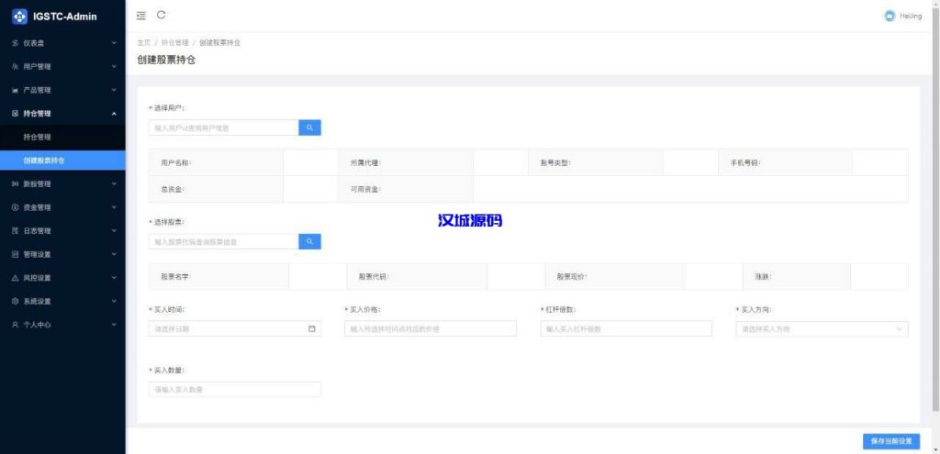Search stock with 选择股票 magnifier button

click(x=310, y=241)
